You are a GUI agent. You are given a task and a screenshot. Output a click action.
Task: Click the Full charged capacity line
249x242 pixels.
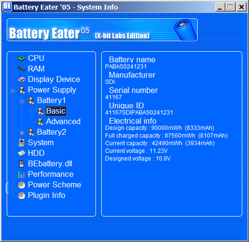pos(166,136)
